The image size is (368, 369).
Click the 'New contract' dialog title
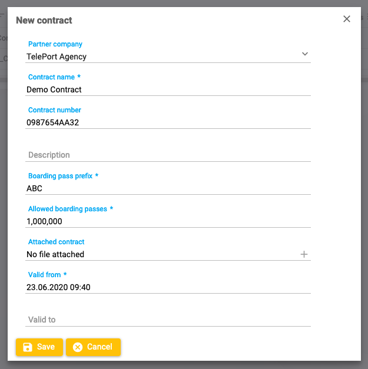click(x=44, y=20)
